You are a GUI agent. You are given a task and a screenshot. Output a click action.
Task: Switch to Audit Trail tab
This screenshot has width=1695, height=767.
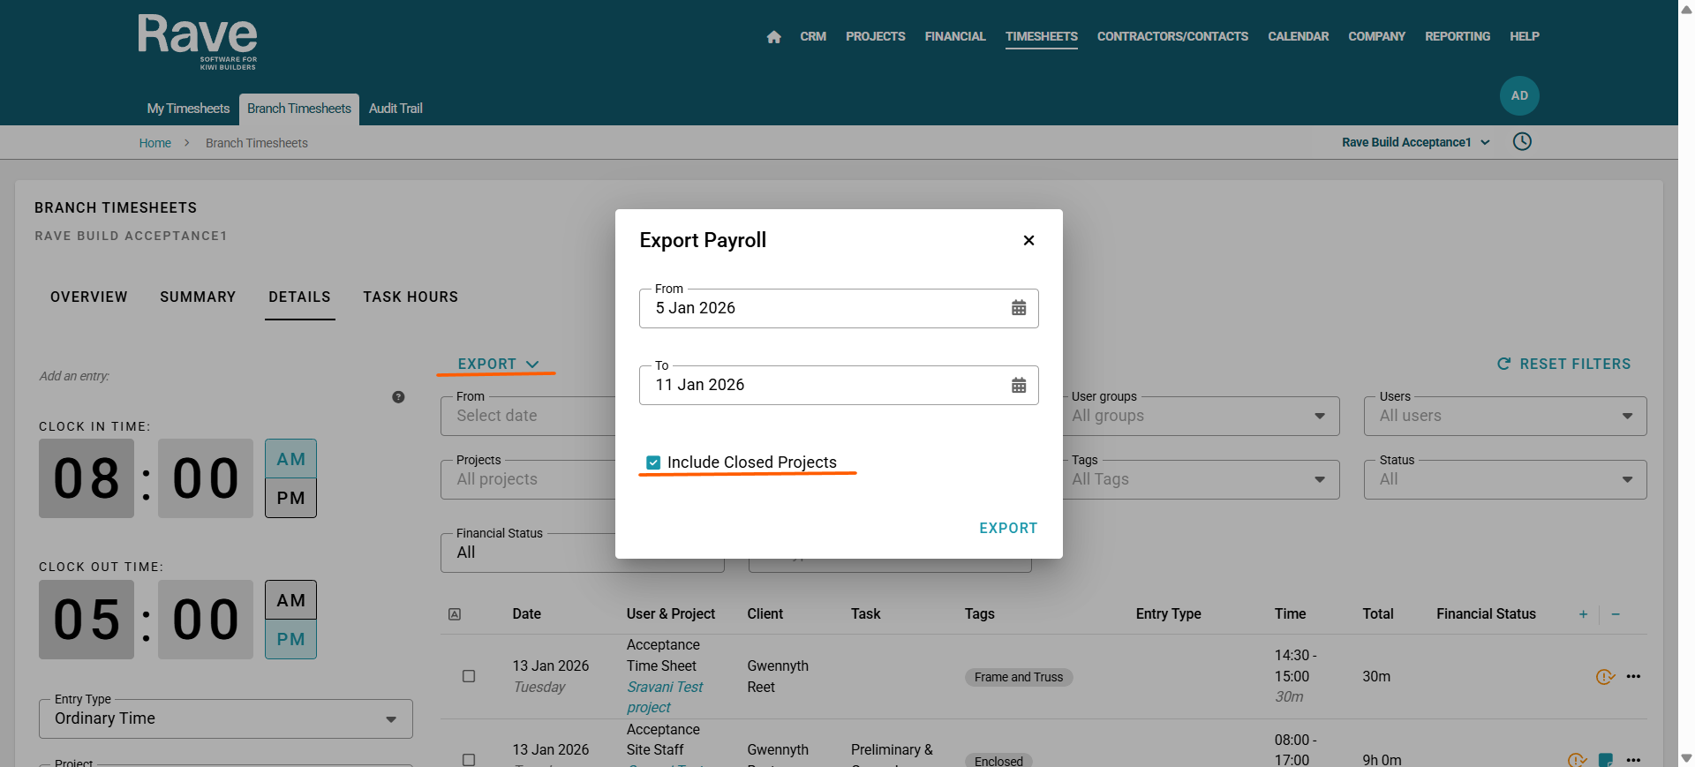(x=395, y=109)
